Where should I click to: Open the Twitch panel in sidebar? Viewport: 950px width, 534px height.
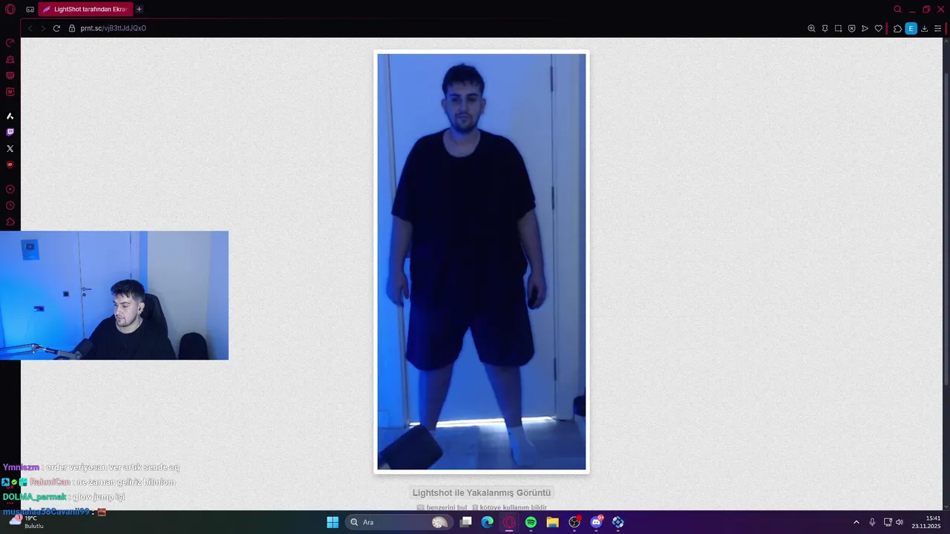tap(10, 132)
